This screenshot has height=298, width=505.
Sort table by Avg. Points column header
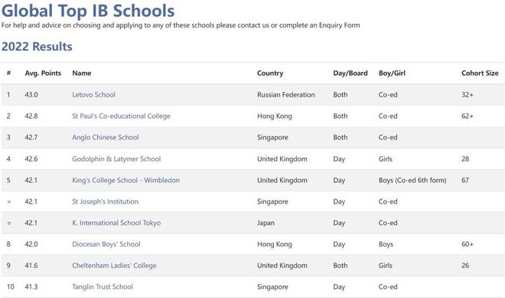click(43, 74)
